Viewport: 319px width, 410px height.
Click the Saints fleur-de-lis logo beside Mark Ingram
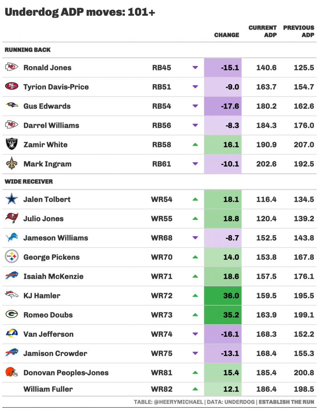(12, 163)
